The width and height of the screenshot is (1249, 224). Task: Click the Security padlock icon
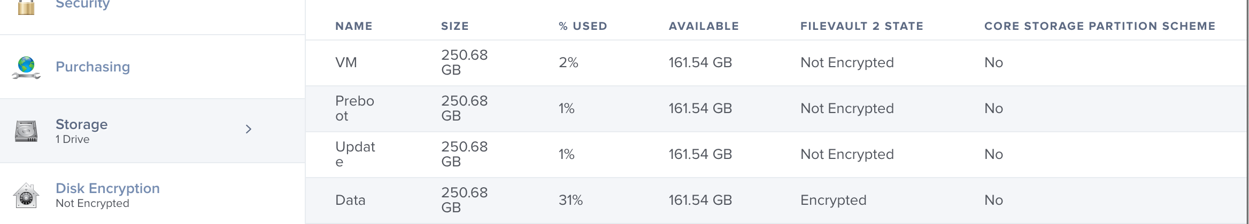pyautogui.click(x=26, y=6)
